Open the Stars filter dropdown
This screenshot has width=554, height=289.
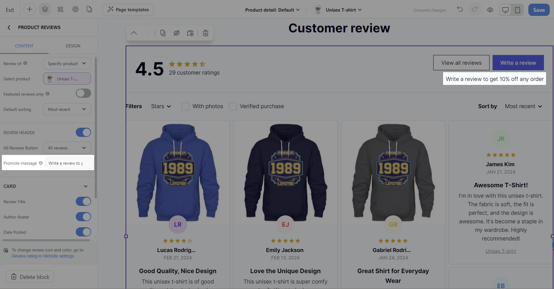(x=161, y=106)
